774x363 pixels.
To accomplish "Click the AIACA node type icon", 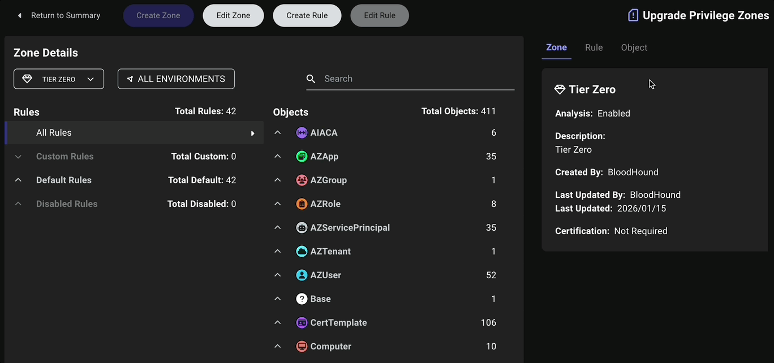I will [x=302, y=133].
